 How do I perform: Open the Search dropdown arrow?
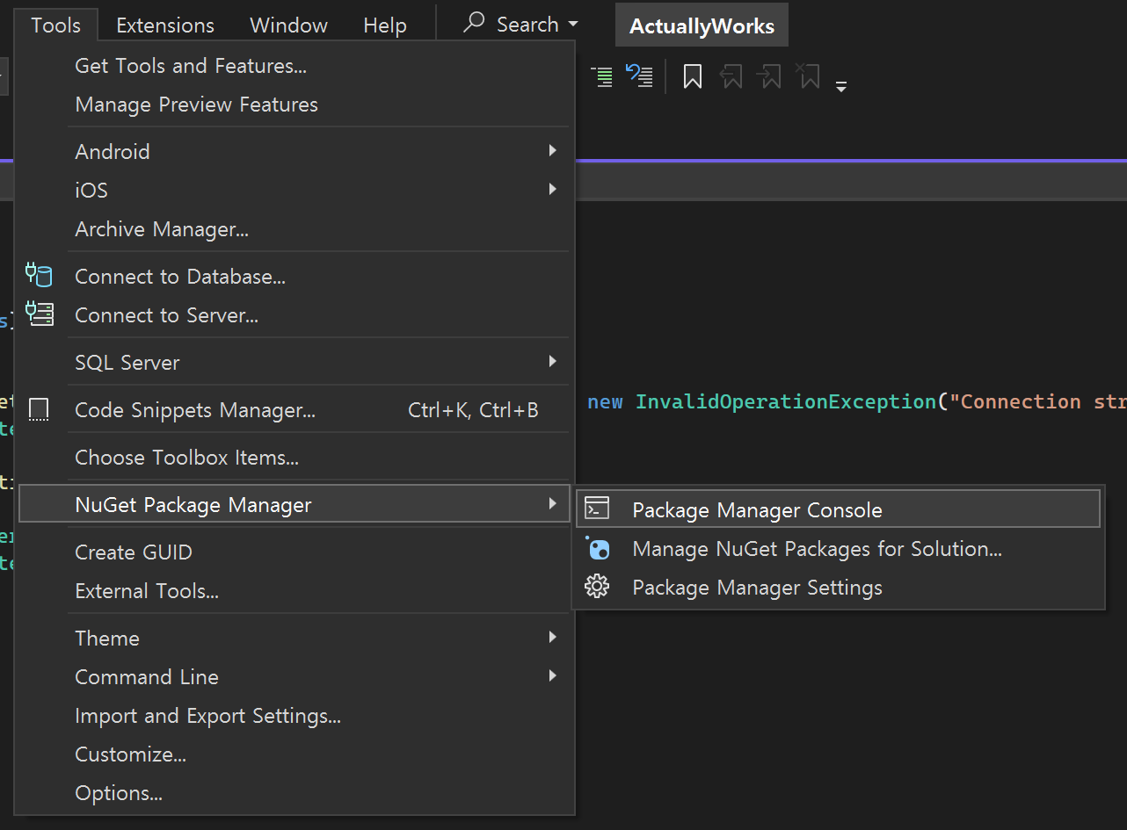573,25
